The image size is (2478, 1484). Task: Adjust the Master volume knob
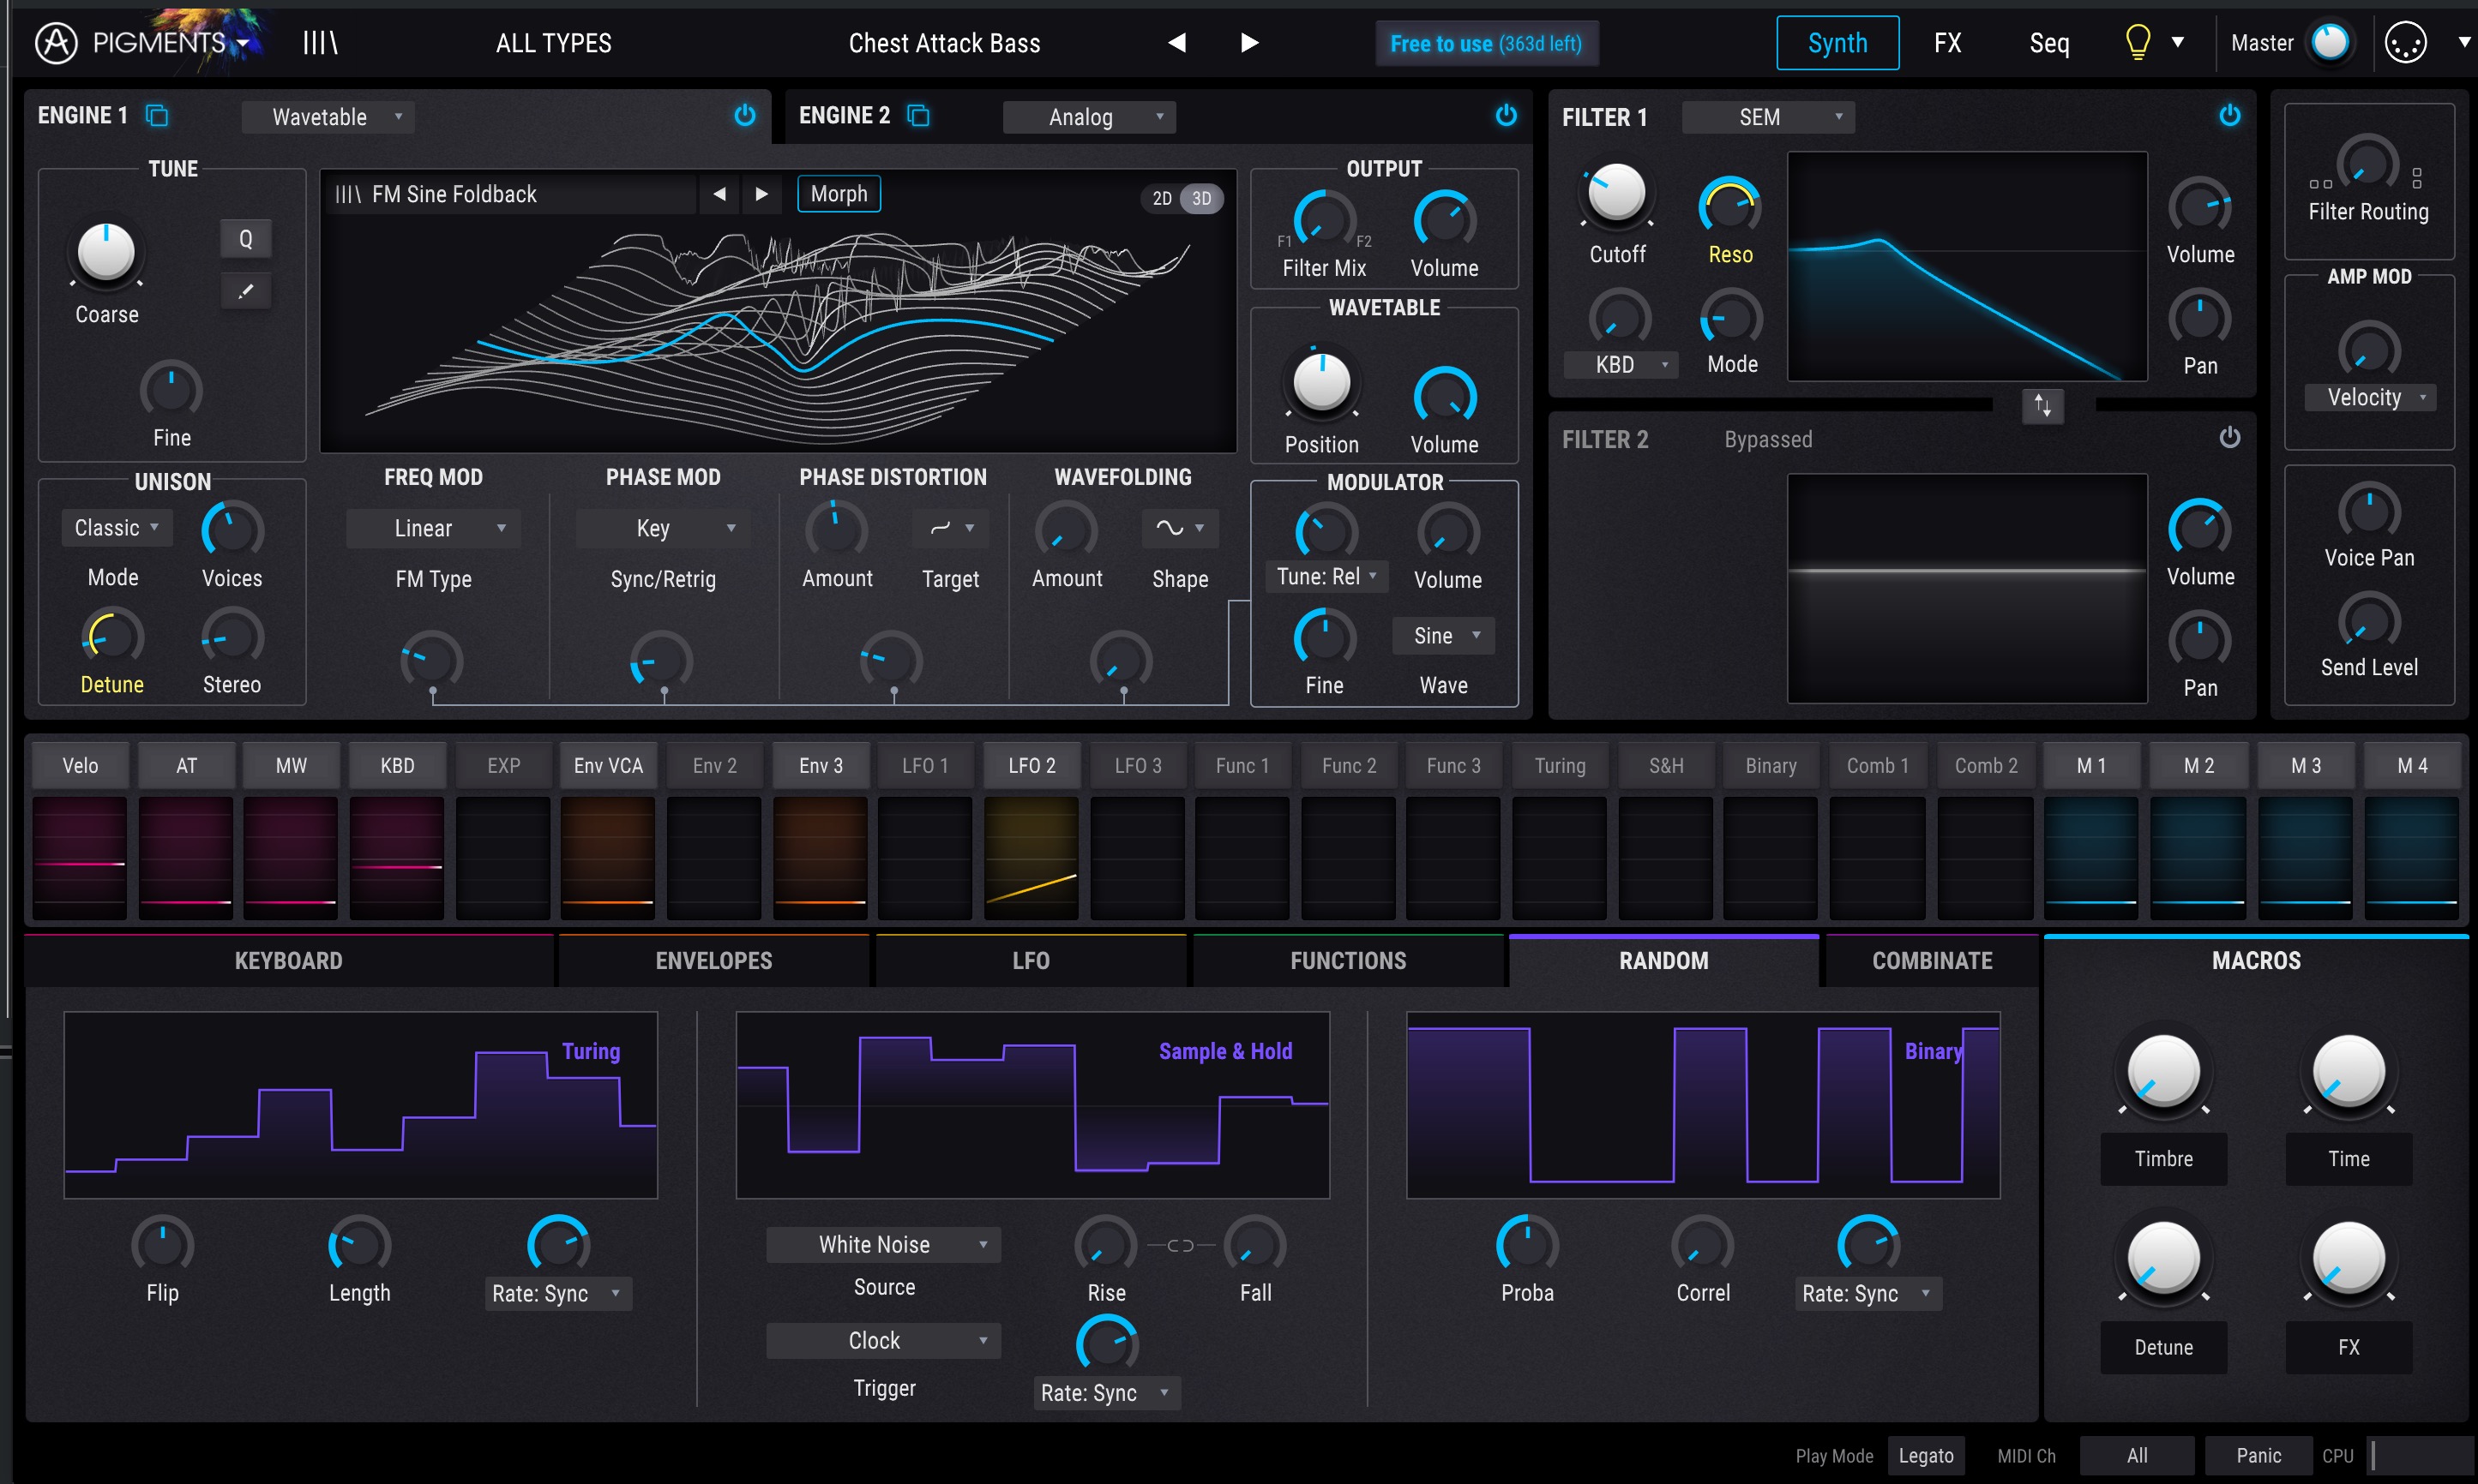coord(2329,43)
